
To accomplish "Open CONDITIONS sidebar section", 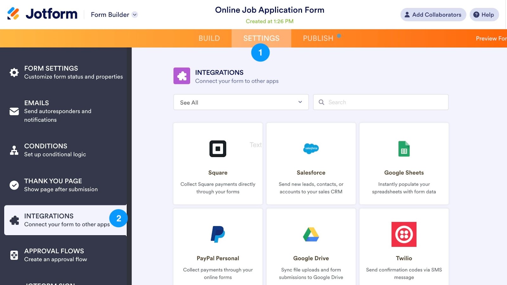I will tap(66, 150).
